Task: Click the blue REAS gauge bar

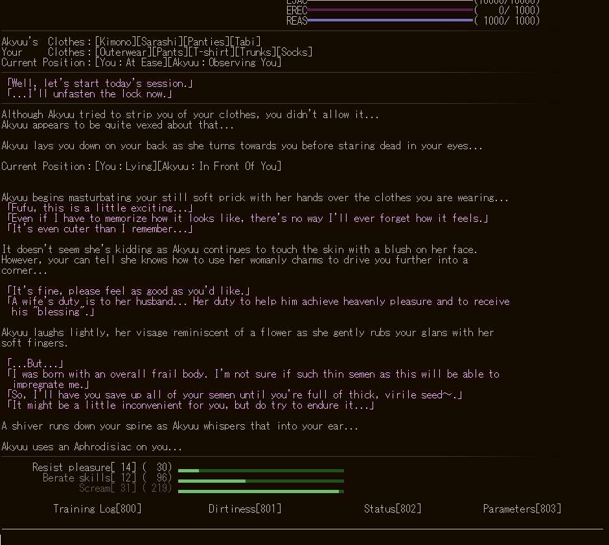Action: pos(390,20)
